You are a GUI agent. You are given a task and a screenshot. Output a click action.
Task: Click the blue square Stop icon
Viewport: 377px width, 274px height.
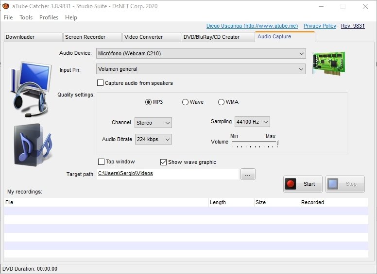coord(333,184)
